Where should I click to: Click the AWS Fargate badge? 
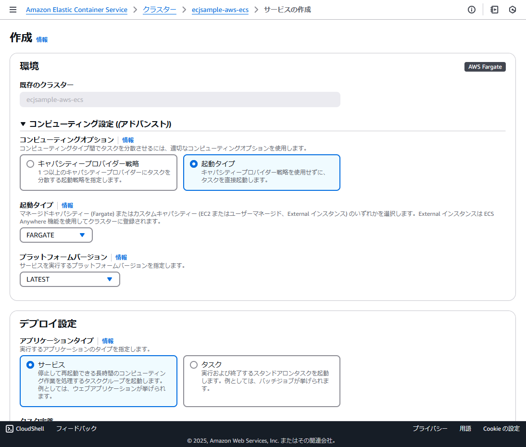coord(485,67)
